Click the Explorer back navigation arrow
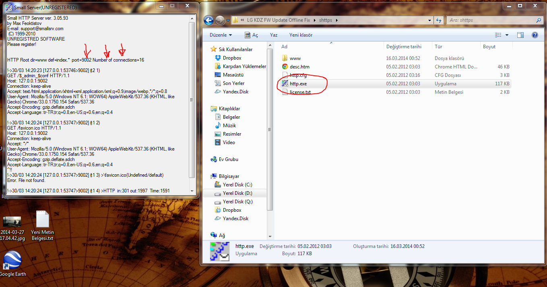This screenshot has width=547, height=287. coord(208,20)
